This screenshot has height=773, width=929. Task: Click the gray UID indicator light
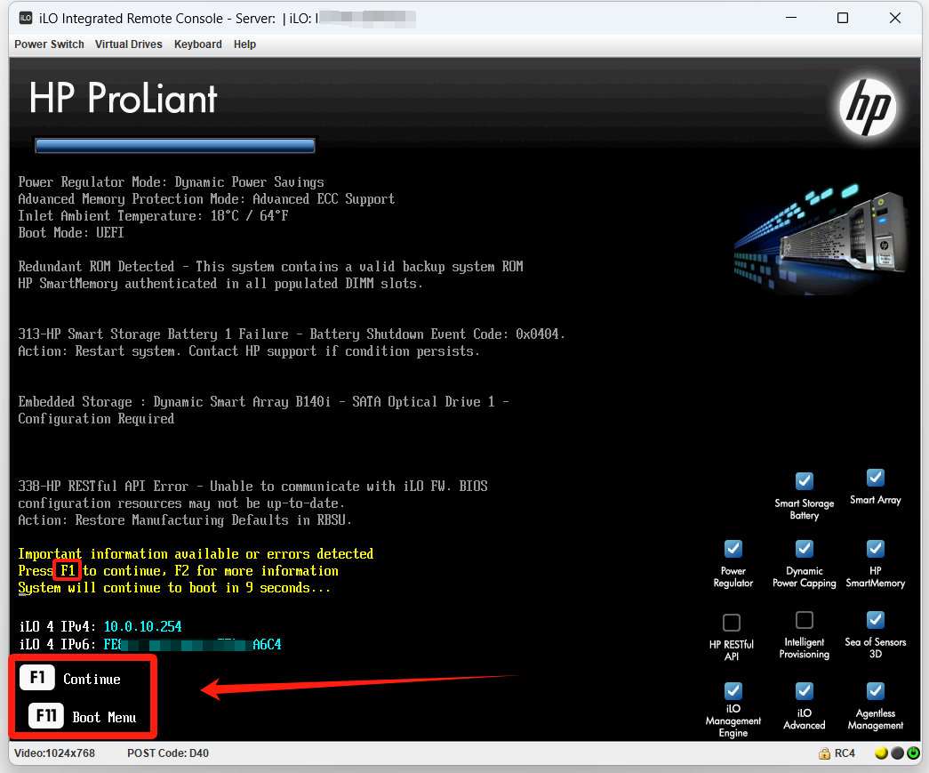point(897,753)
